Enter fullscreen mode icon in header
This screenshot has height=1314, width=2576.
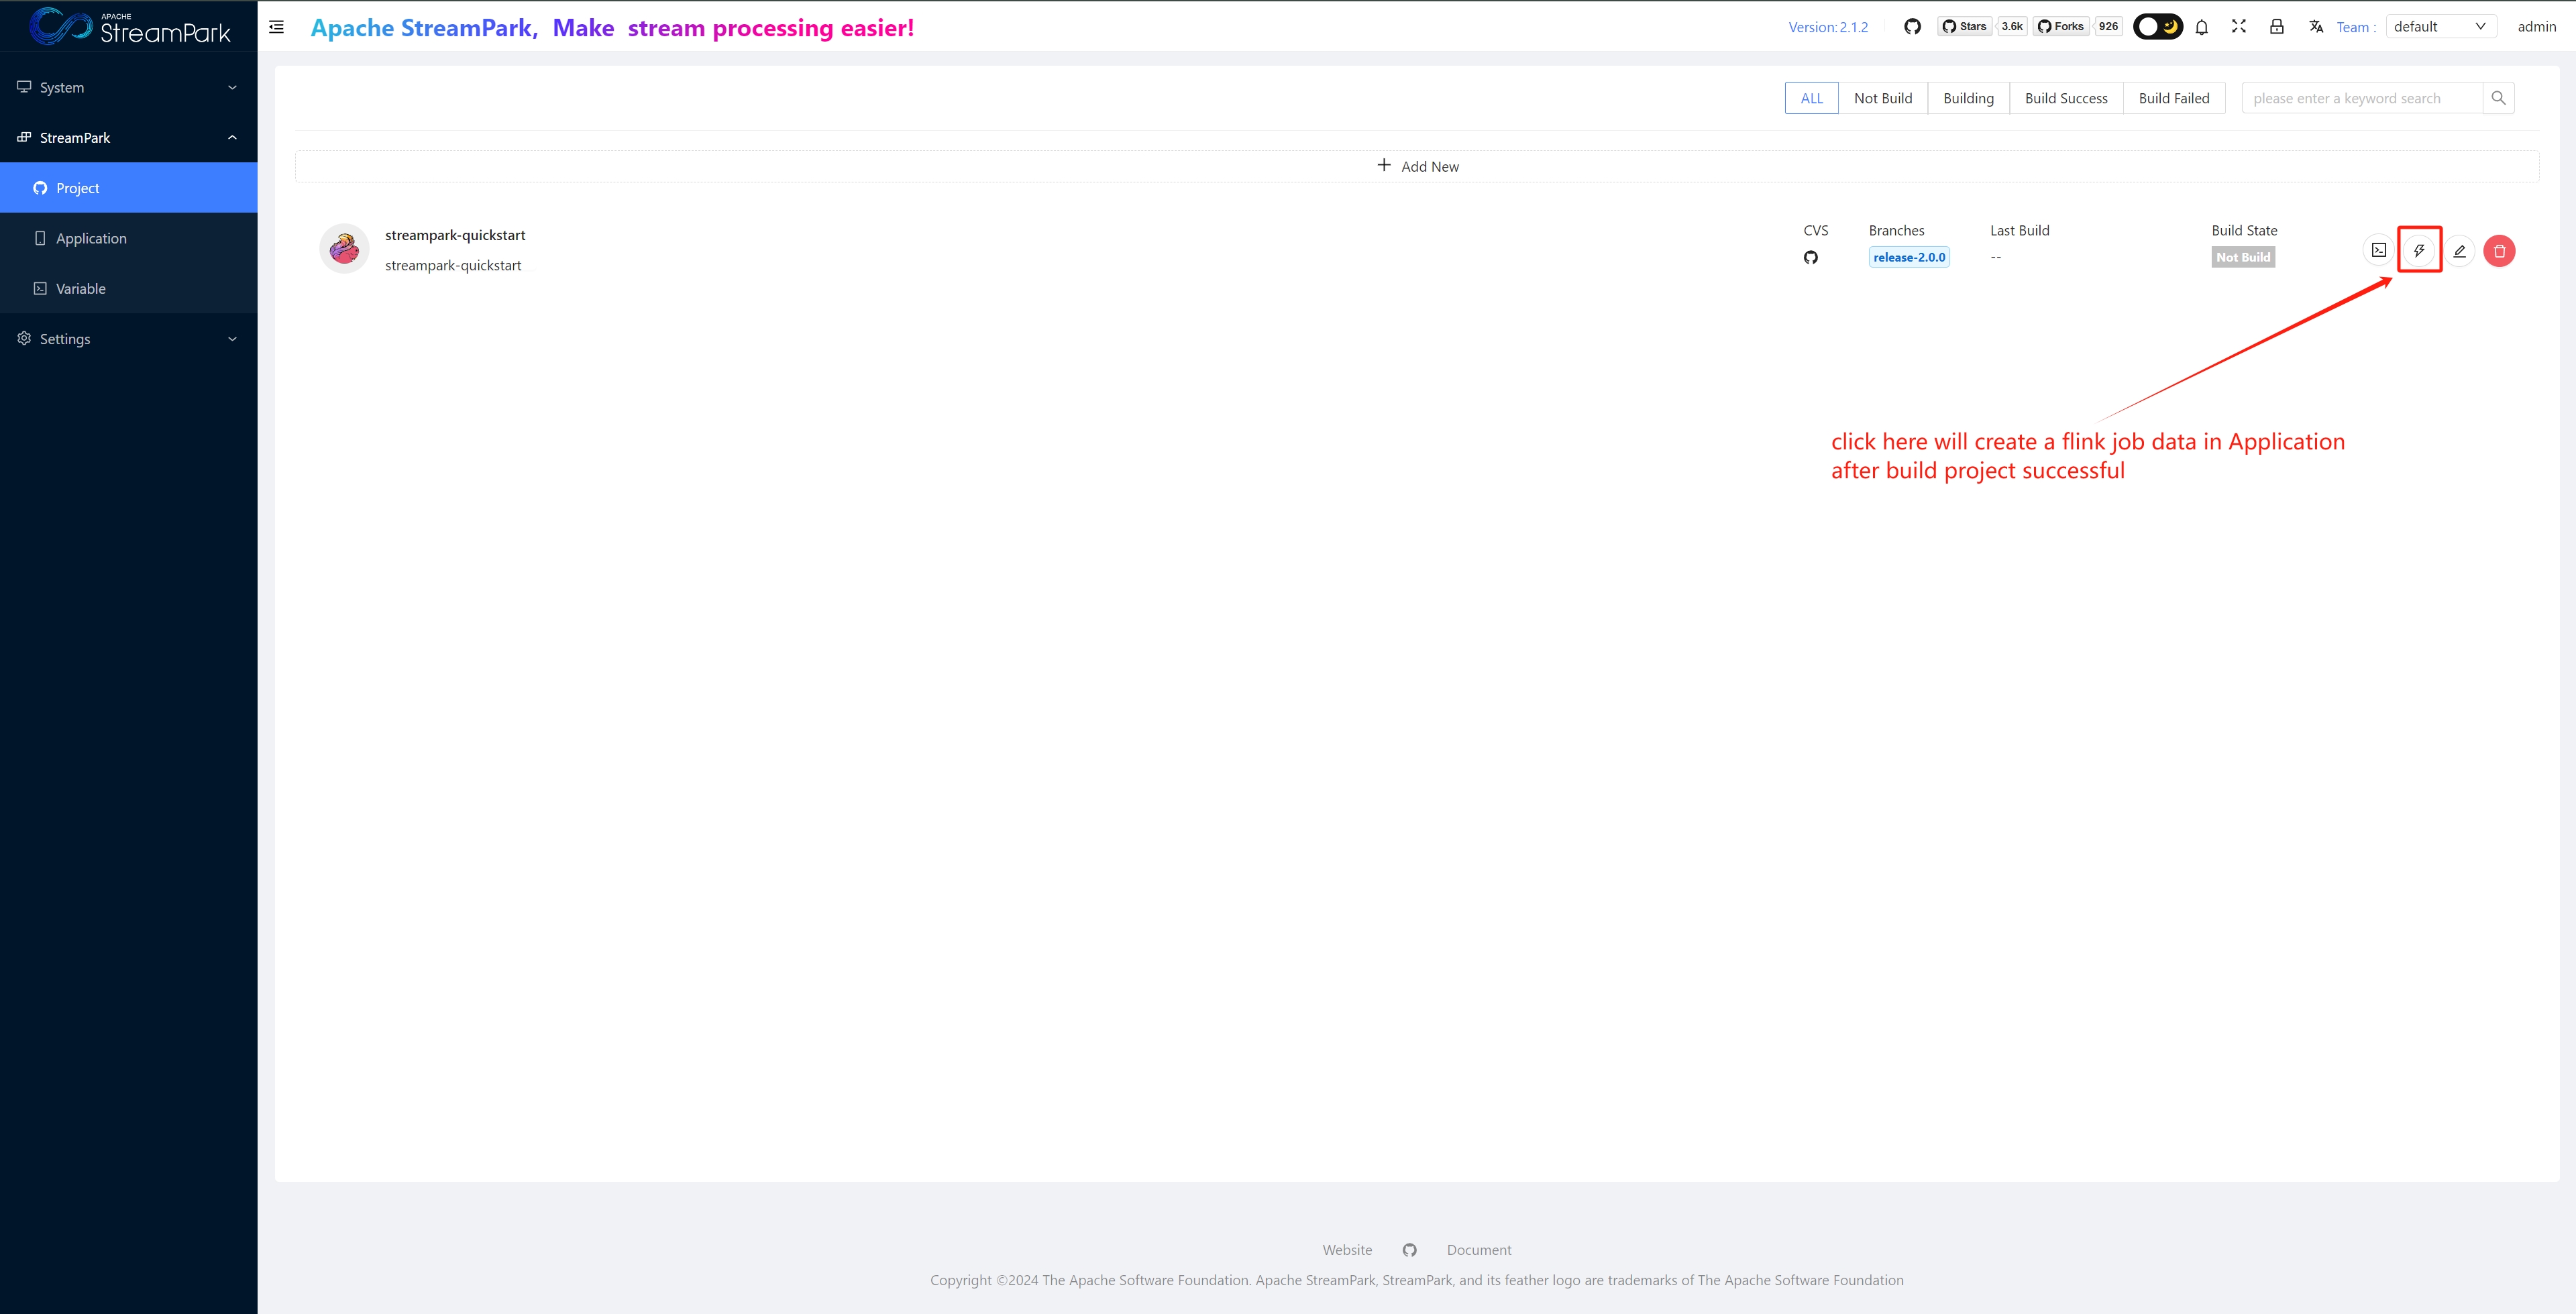coord(2239,27)
